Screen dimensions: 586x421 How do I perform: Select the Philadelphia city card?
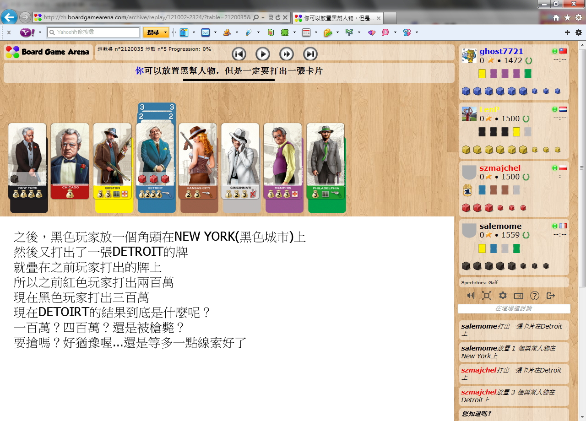pos(326,161)
